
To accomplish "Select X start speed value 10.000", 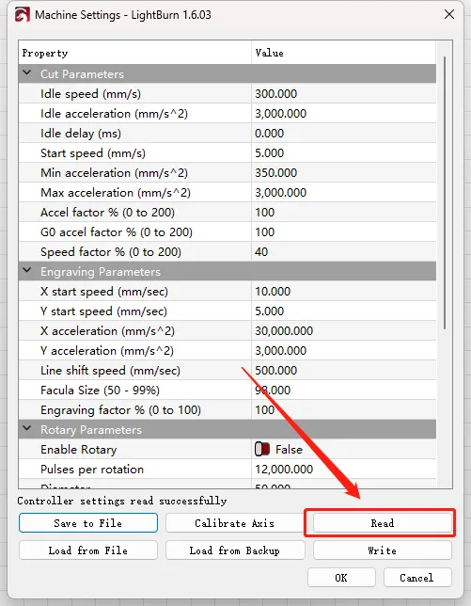I will pyautogui.click(x=344, y=291).
